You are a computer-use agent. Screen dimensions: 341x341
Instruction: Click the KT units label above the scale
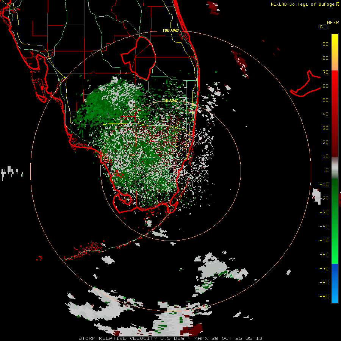tap(324, 26)
